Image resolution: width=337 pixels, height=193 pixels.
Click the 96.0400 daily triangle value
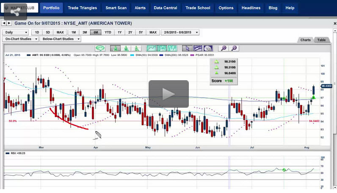(x=230, y=73)
